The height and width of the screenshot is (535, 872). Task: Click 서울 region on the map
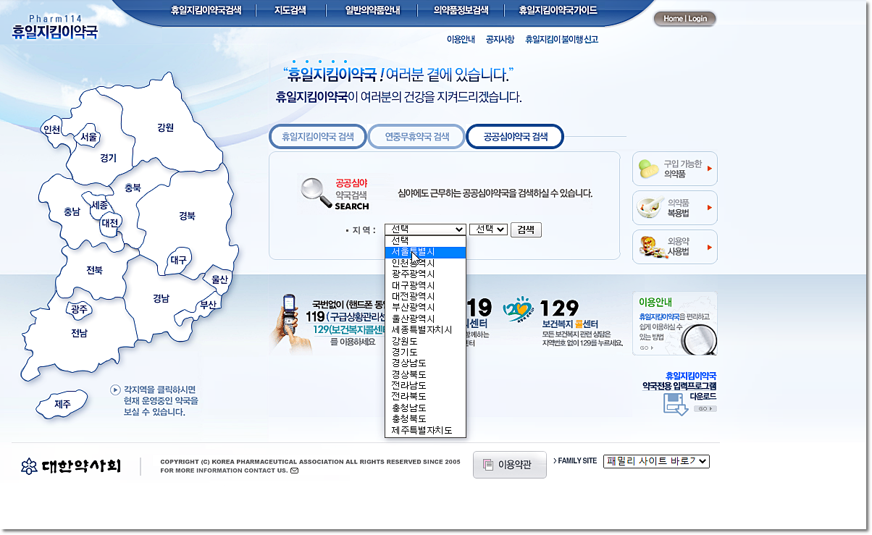89,137
